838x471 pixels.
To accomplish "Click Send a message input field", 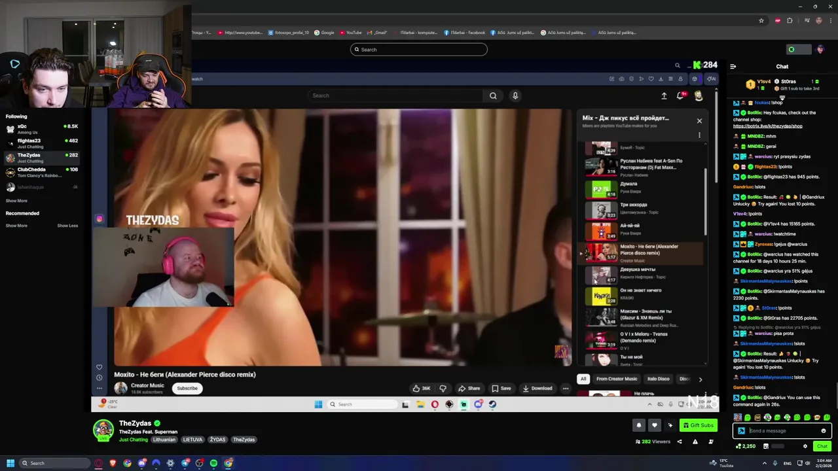I will pos(782,431).
